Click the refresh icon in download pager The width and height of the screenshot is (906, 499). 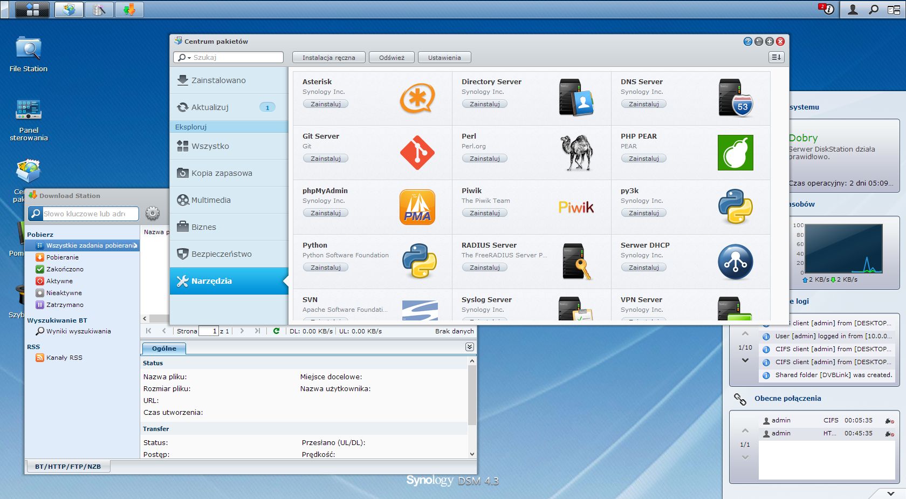276,331
